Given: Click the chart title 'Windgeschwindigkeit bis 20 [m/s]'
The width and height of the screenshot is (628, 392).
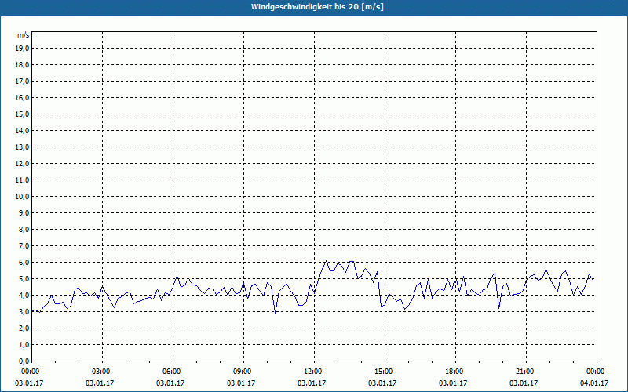Looking at the screenshot, I should click(x=317, y=7).
